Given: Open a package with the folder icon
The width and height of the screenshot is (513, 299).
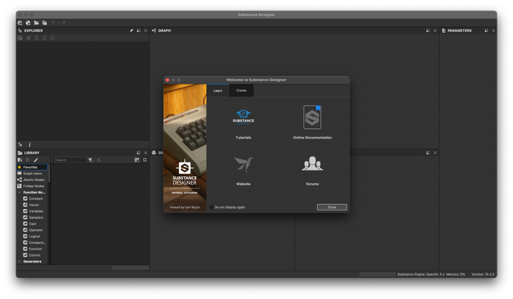Looking at the screenshot, I should pyautogui.click(x=36, y=23).
